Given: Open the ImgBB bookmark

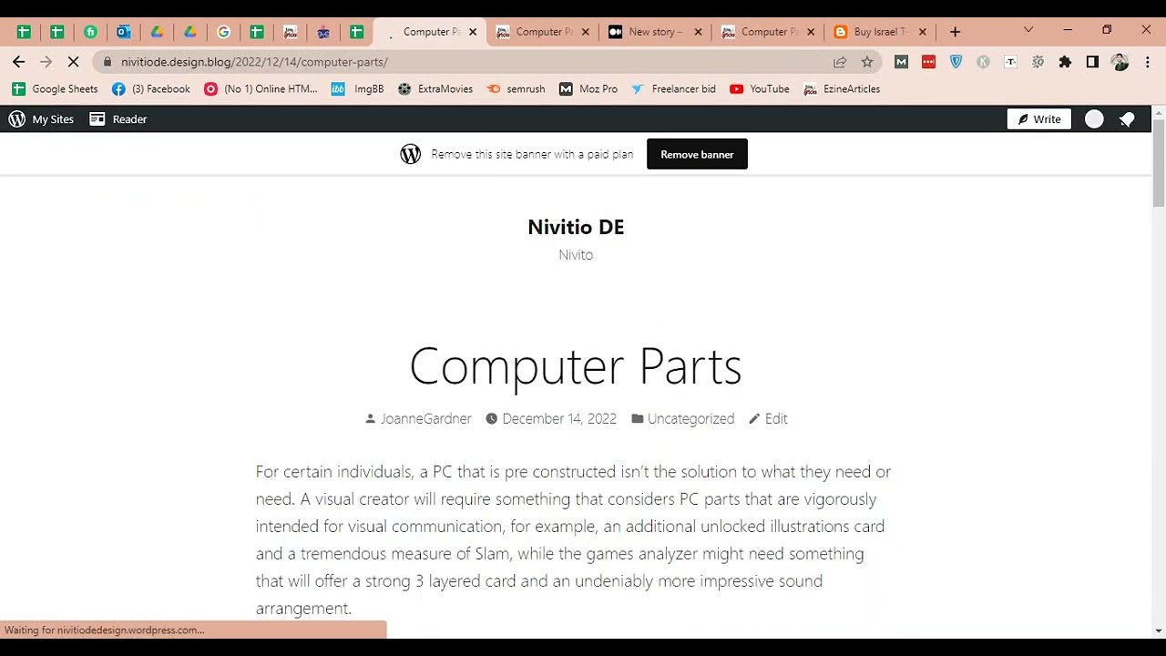Looking at the screenshot, I should click(x=358, y=89).
